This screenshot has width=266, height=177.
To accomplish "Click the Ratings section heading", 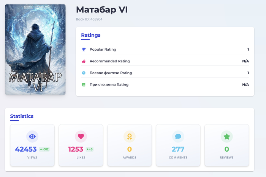I will pos(91,35).
